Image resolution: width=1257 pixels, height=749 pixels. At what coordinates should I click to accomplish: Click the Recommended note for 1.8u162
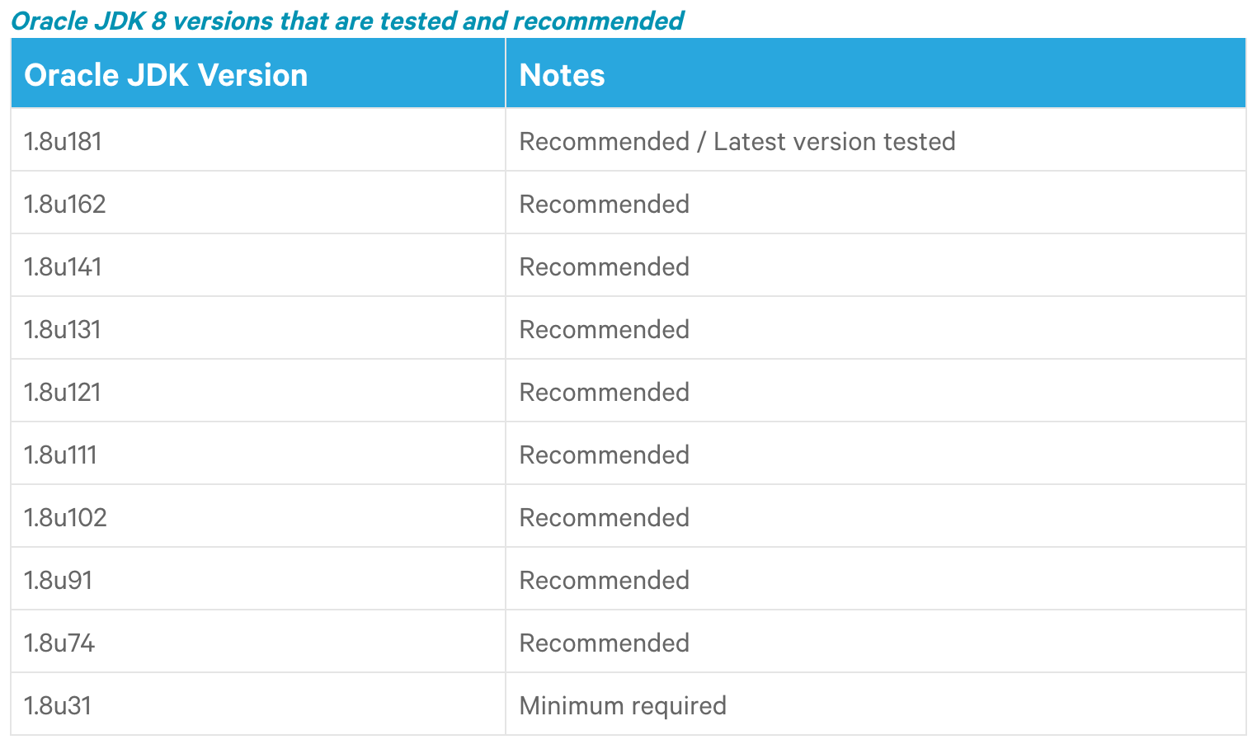[605, 205]
